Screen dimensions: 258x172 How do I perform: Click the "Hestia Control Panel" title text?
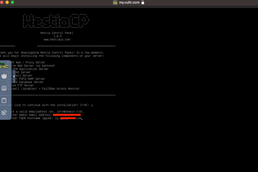pos(57,33)
